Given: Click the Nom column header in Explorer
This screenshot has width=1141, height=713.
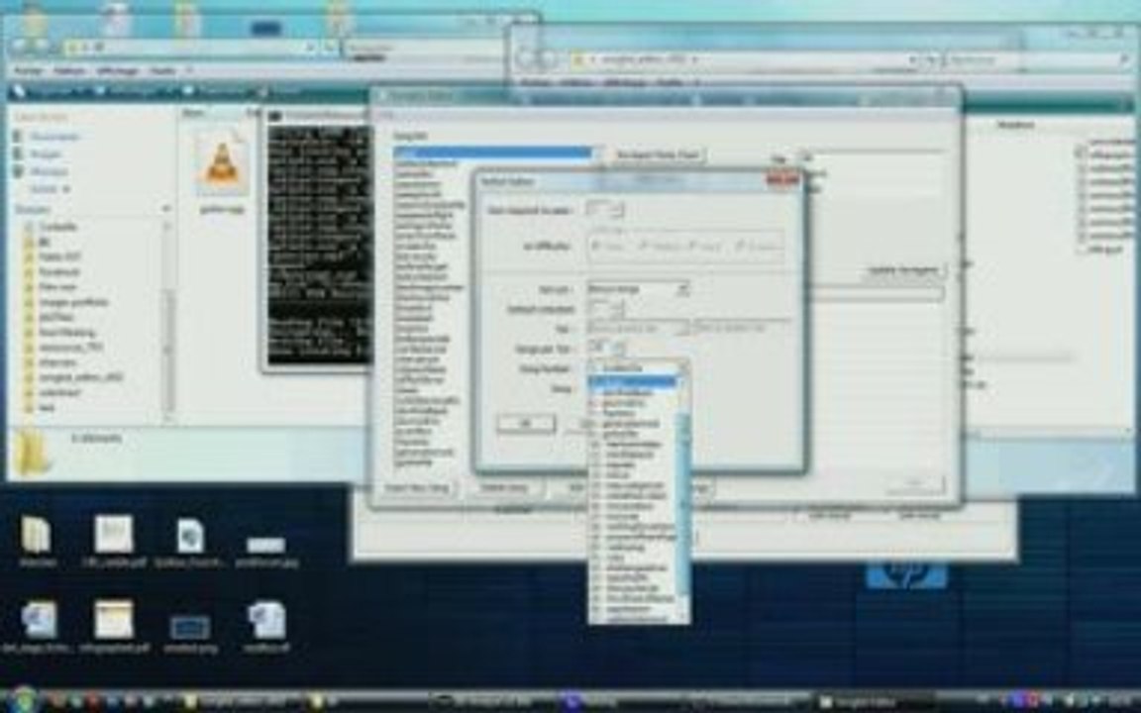Looking at the screenshot, I should [193, 113].
